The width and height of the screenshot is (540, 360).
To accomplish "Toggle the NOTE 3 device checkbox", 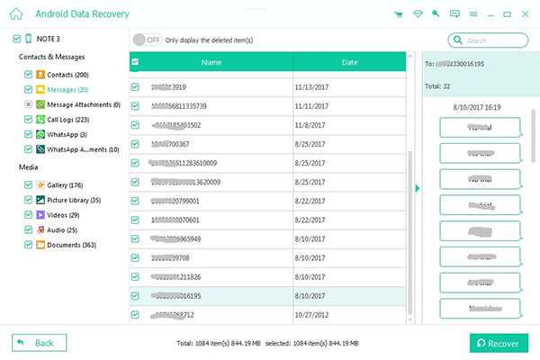I will point(16,39).
